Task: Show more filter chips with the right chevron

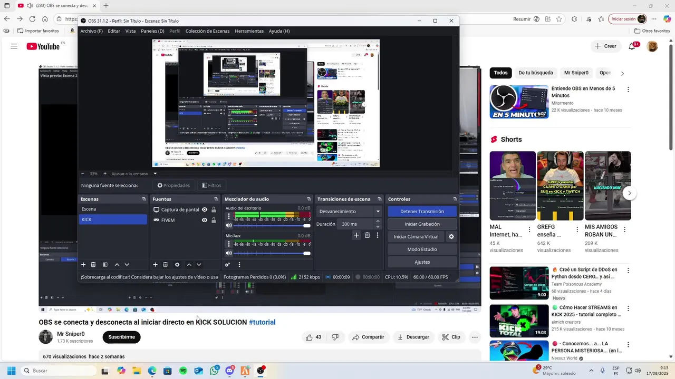Action: (622, 73)
